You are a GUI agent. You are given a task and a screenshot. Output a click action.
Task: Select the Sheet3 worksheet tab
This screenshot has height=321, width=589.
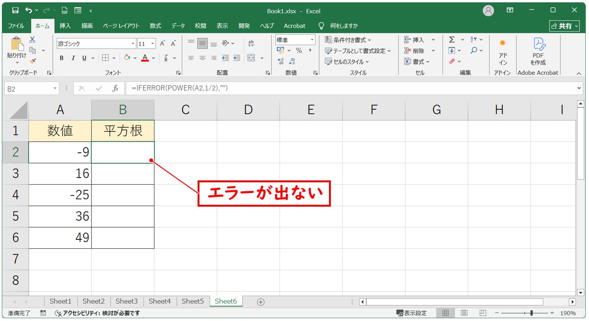pyautogui.click(x=126, y=301)
